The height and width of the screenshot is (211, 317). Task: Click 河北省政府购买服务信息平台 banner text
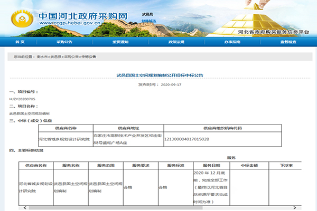tap(274, 32)
